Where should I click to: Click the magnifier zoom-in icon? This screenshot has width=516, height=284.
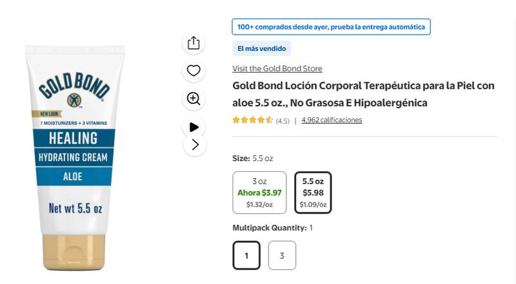click(193, 99)
